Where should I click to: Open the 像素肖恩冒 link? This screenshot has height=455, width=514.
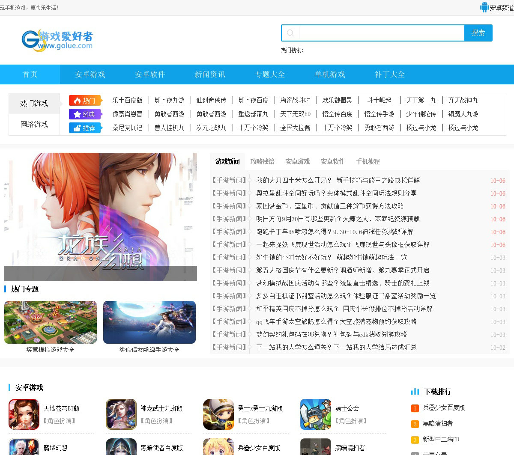127,114
